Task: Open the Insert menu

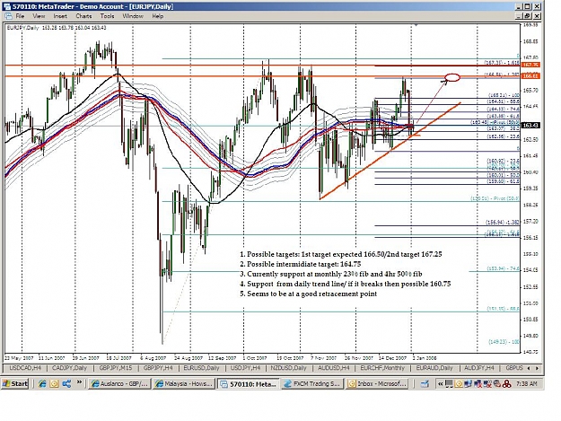Action: [60, 16]
